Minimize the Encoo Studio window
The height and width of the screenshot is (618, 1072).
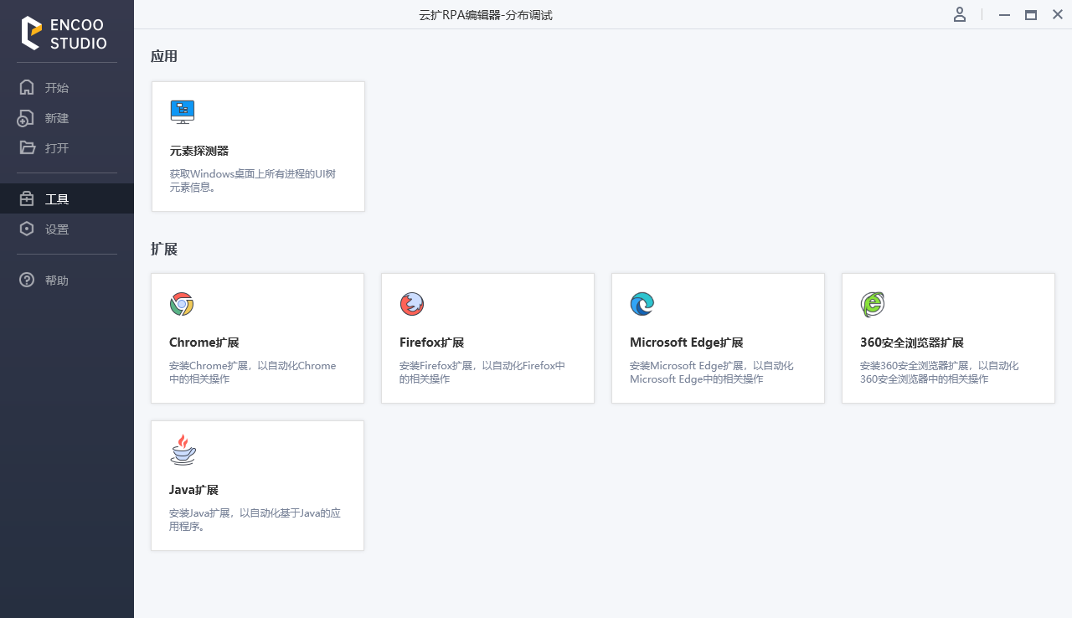[1004, 15]
